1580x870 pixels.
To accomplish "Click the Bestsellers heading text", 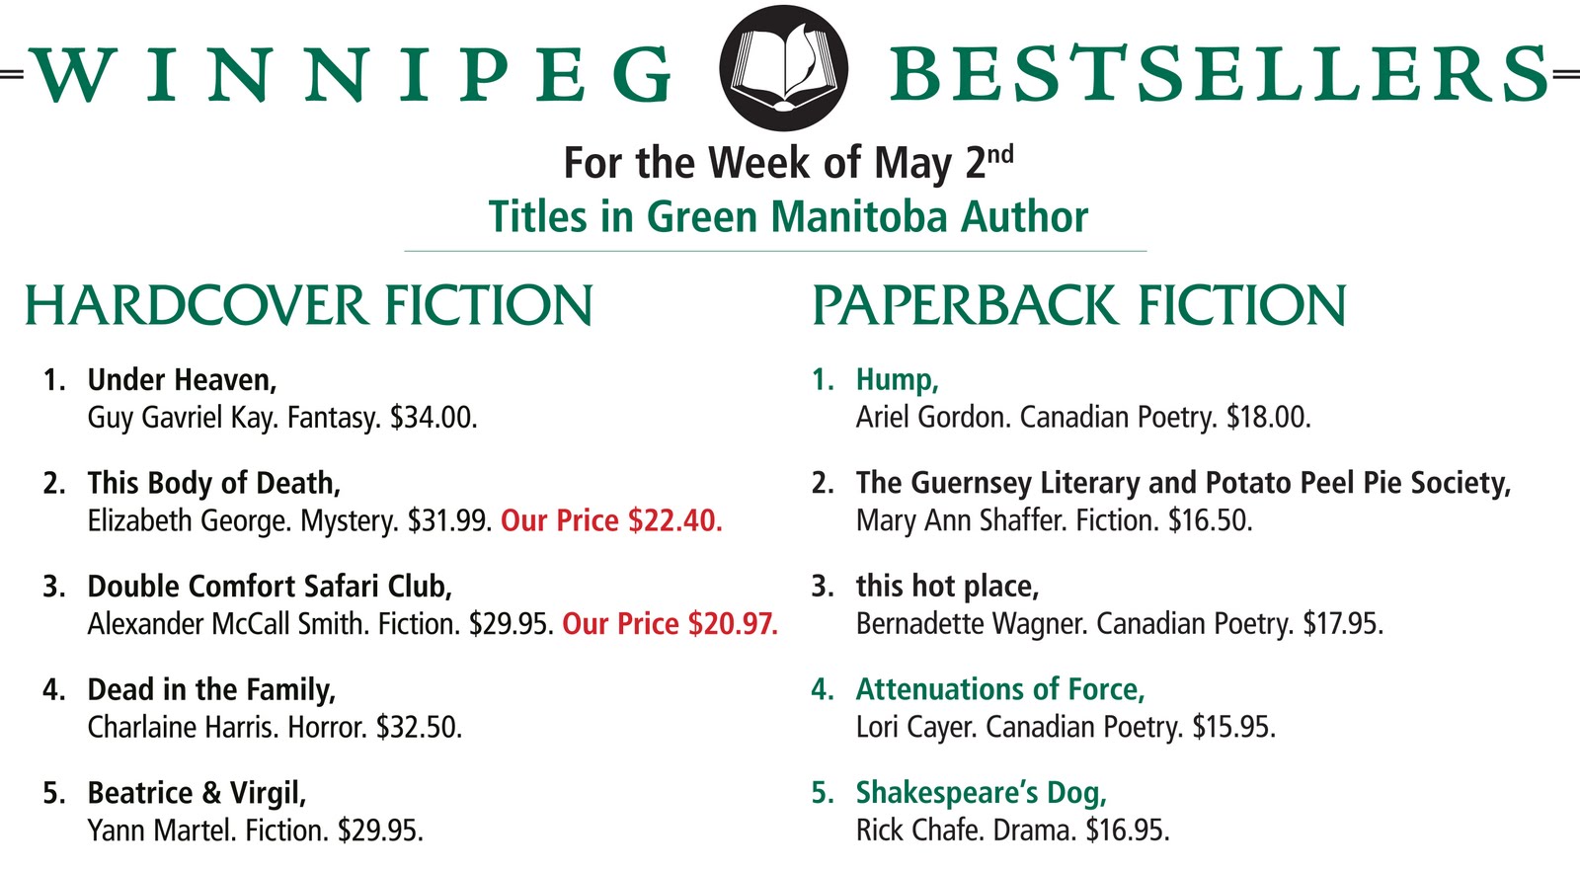I will (1220, 75).
